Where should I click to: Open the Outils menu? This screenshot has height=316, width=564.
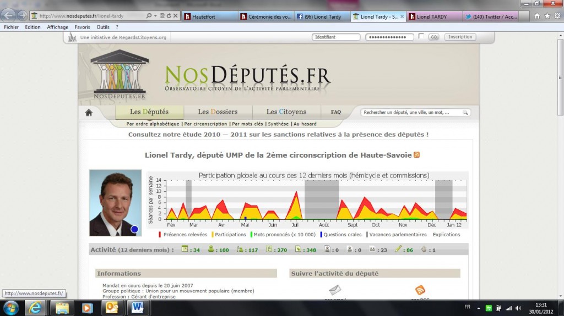102,27
